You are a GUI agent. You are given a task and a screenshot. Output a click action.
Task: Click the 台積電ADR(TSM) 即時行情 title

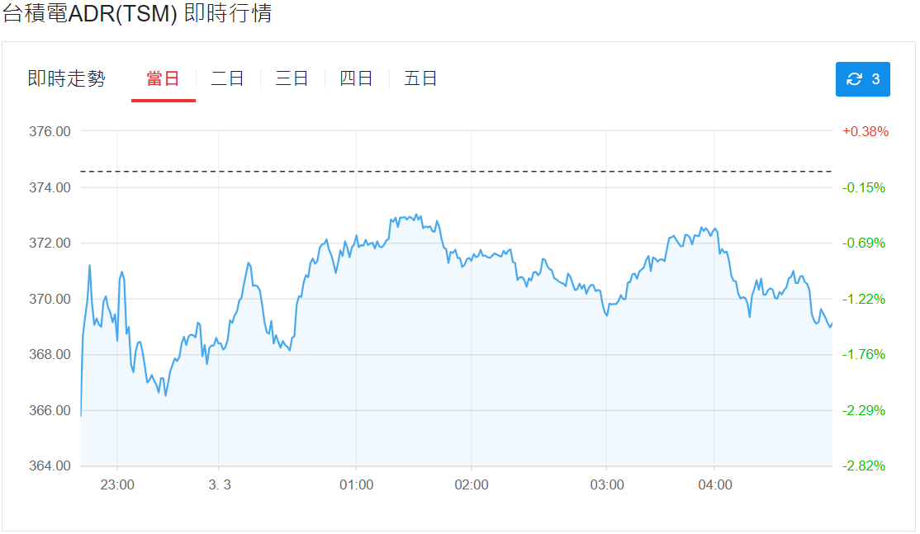pos(137,14)
